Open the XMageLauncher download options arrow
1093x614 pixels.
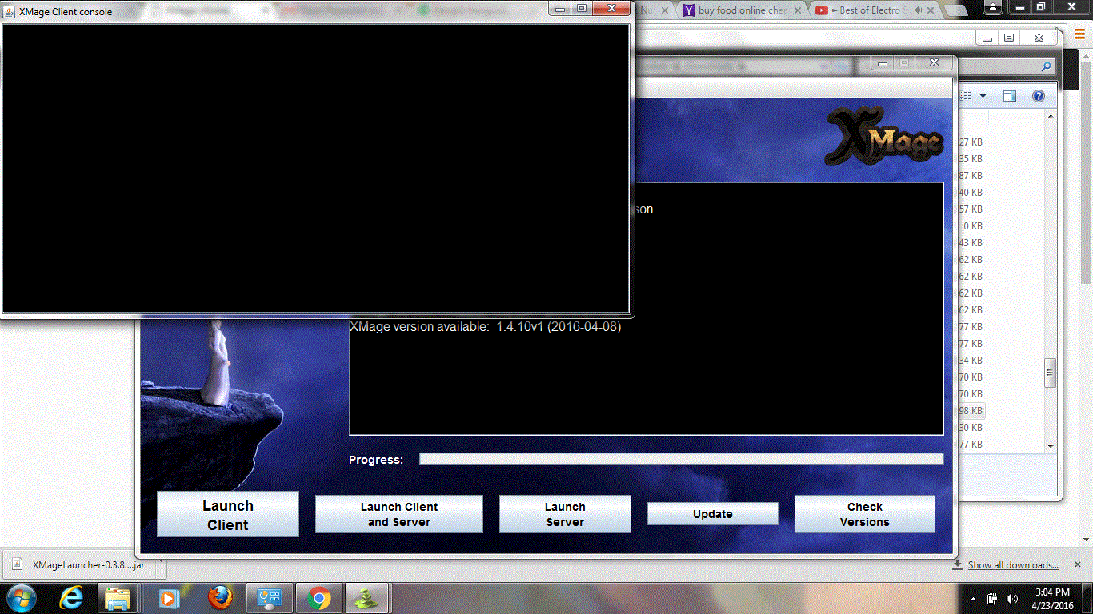coord(160,564)
